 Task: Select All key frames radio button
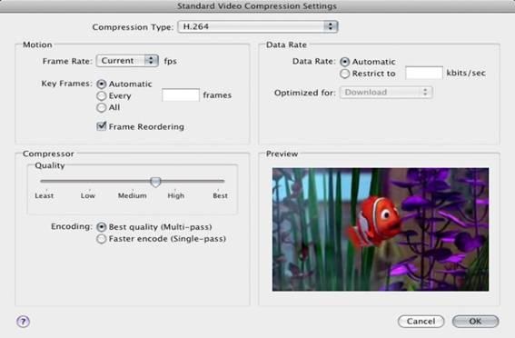102,108
